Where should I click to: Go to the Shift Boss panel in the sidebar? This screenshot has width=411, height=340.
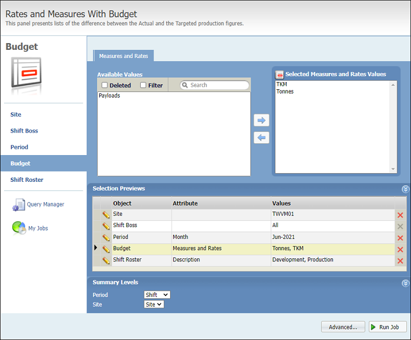(x=24, y=130)
